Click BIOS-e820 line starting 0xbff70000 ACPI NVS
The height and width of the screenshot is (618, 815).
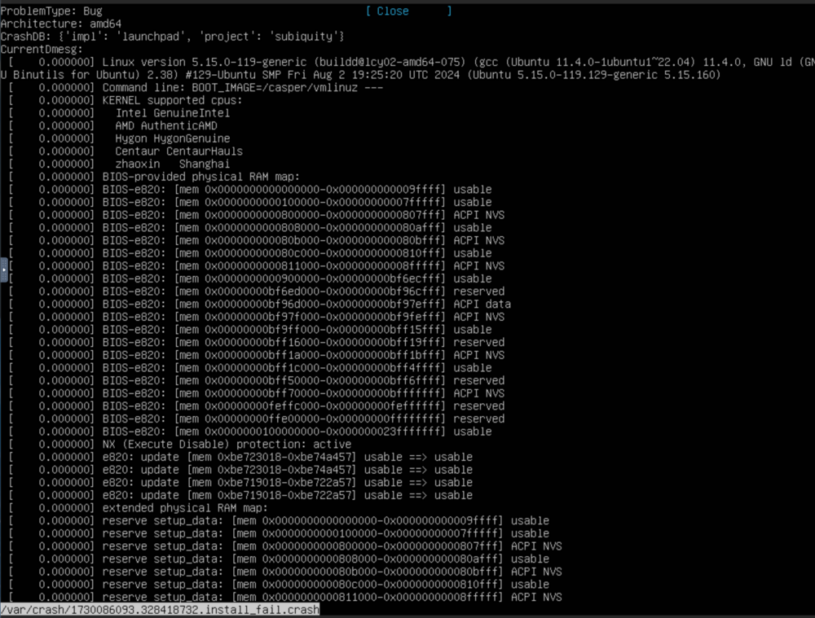pos(256,393)
